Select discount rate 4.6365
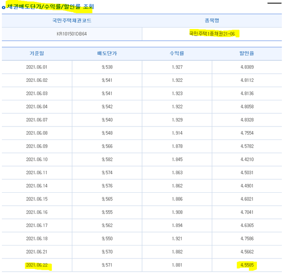Viewport: 286px width, 276px height. pyautogui.click(x=247, y=226)
